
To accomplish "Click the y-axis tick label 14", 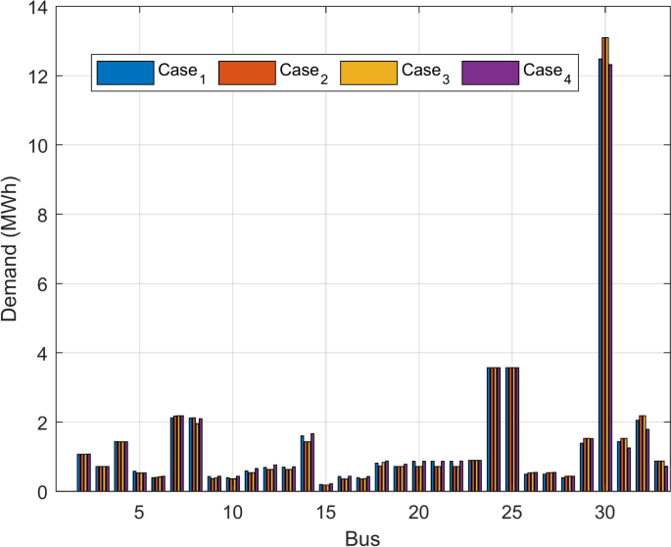I will click(39, 8).
